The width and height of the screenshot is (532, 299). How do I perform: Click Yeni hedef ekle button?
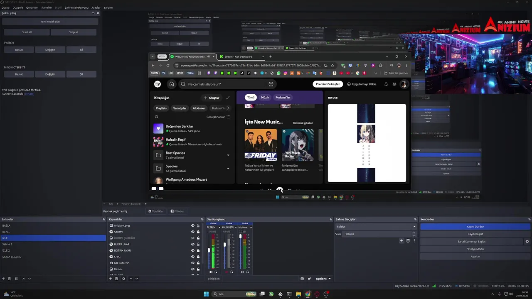tap(50, 22)
